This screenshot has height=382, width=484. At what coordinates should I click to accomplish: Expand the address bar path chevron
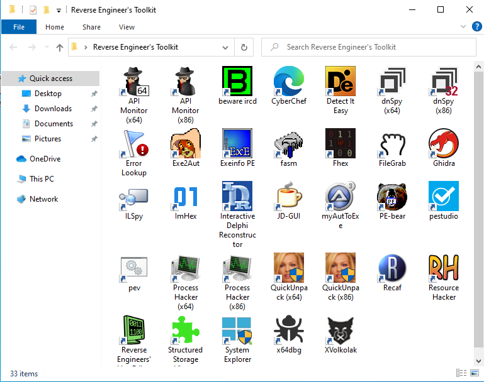click(86, 48)
